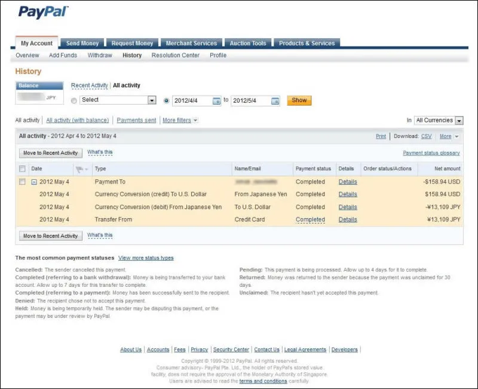478x389 pixels.
Task: Select the date range radio button
Action: [x=166, y=100]
